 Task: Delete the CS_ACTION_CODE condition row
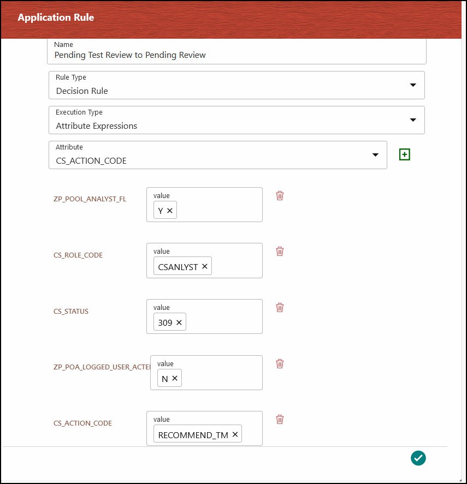click(x=280, y=419)
